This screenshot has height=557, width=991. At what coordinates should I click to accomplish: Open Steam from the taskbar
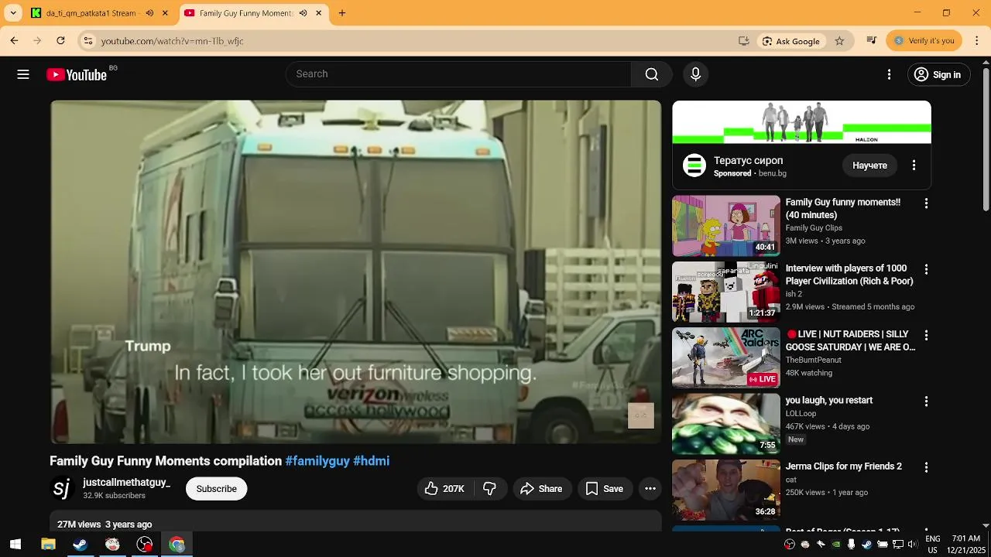pyautogui.click(x=80, y=545)
